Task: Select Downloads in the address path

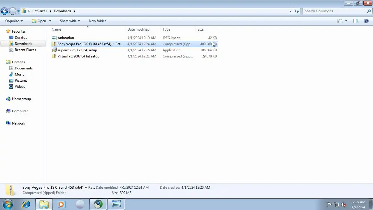Action: pos(62,11)
